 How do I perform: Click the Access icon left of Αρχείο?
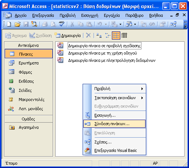point(8,15)
